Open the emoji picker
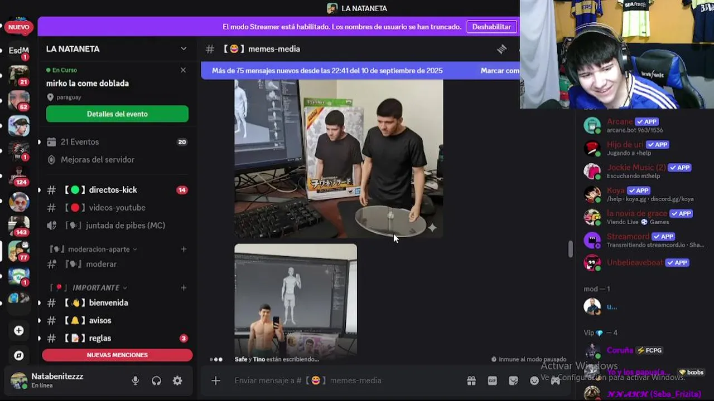 [x=534, y=380]
